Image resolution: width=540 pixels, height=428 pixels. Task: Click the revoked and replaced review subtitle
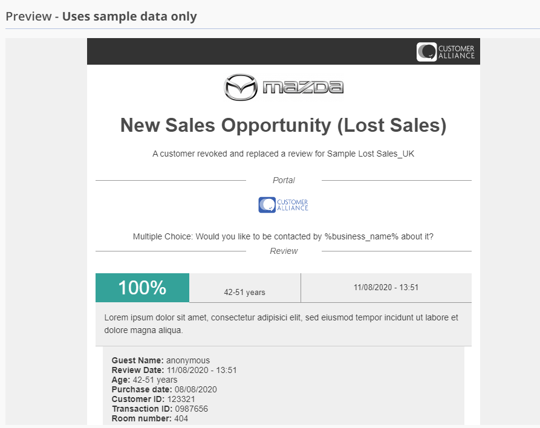[283, 154]
